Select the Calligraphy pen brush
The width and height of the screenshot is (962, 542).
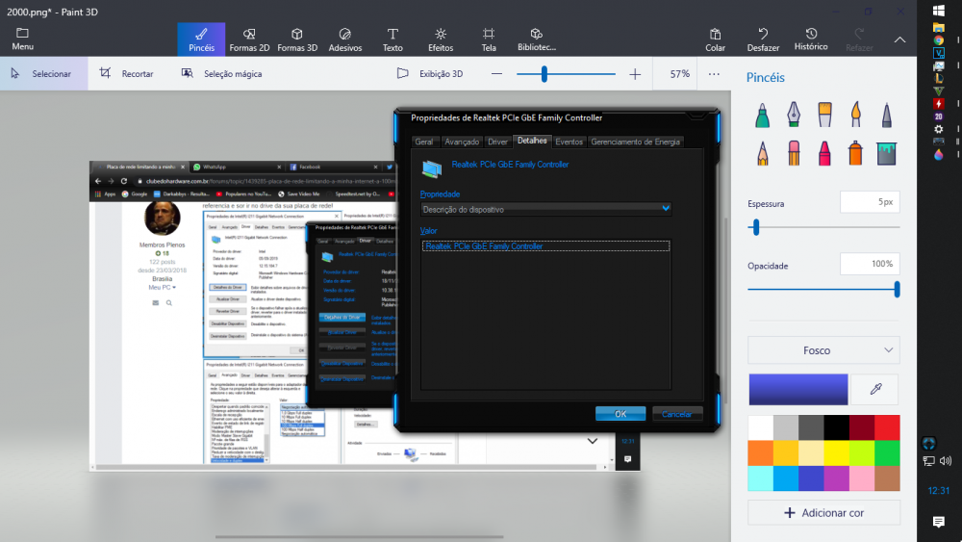[x=794, y=116]
